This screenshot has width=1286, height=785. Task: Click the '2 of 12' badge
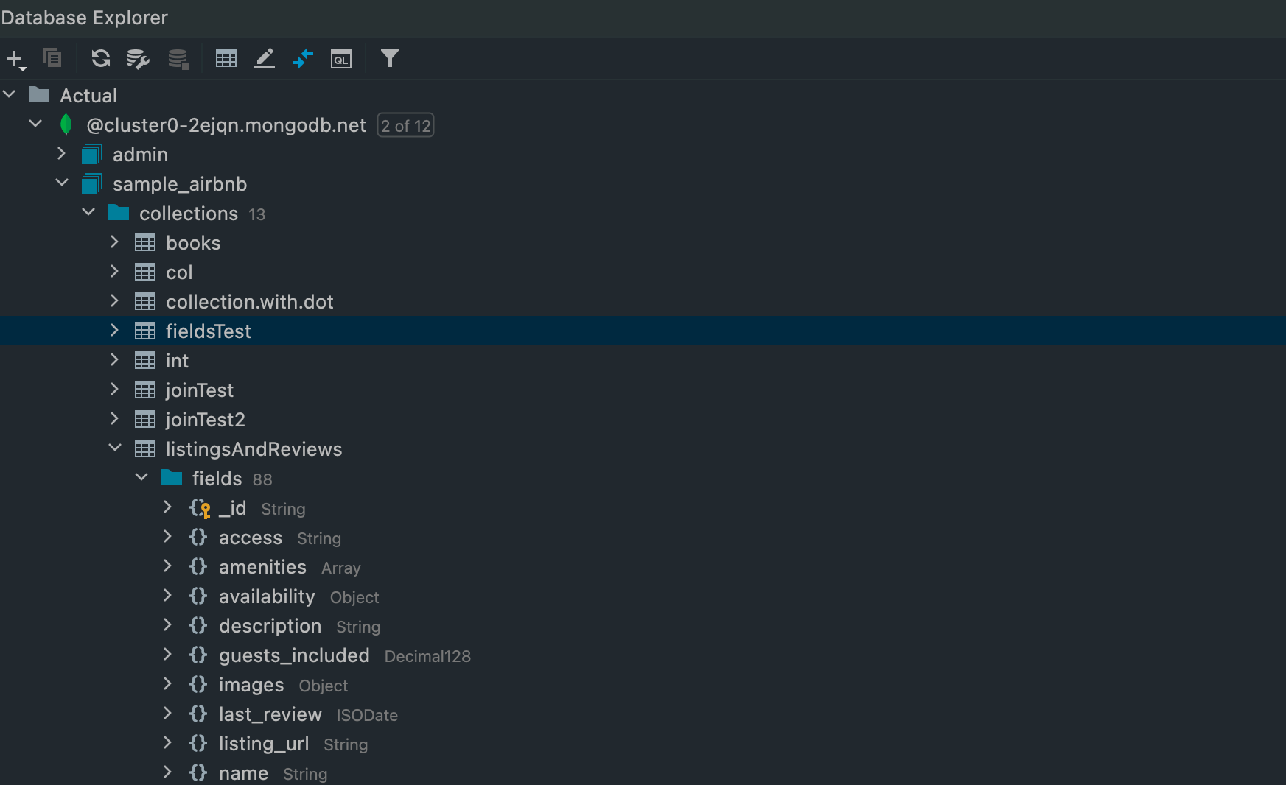pos(405,125)
